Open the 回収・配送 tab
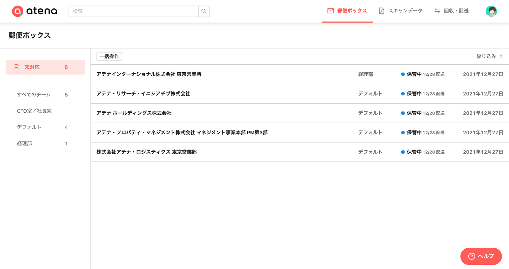 [451, 11]
